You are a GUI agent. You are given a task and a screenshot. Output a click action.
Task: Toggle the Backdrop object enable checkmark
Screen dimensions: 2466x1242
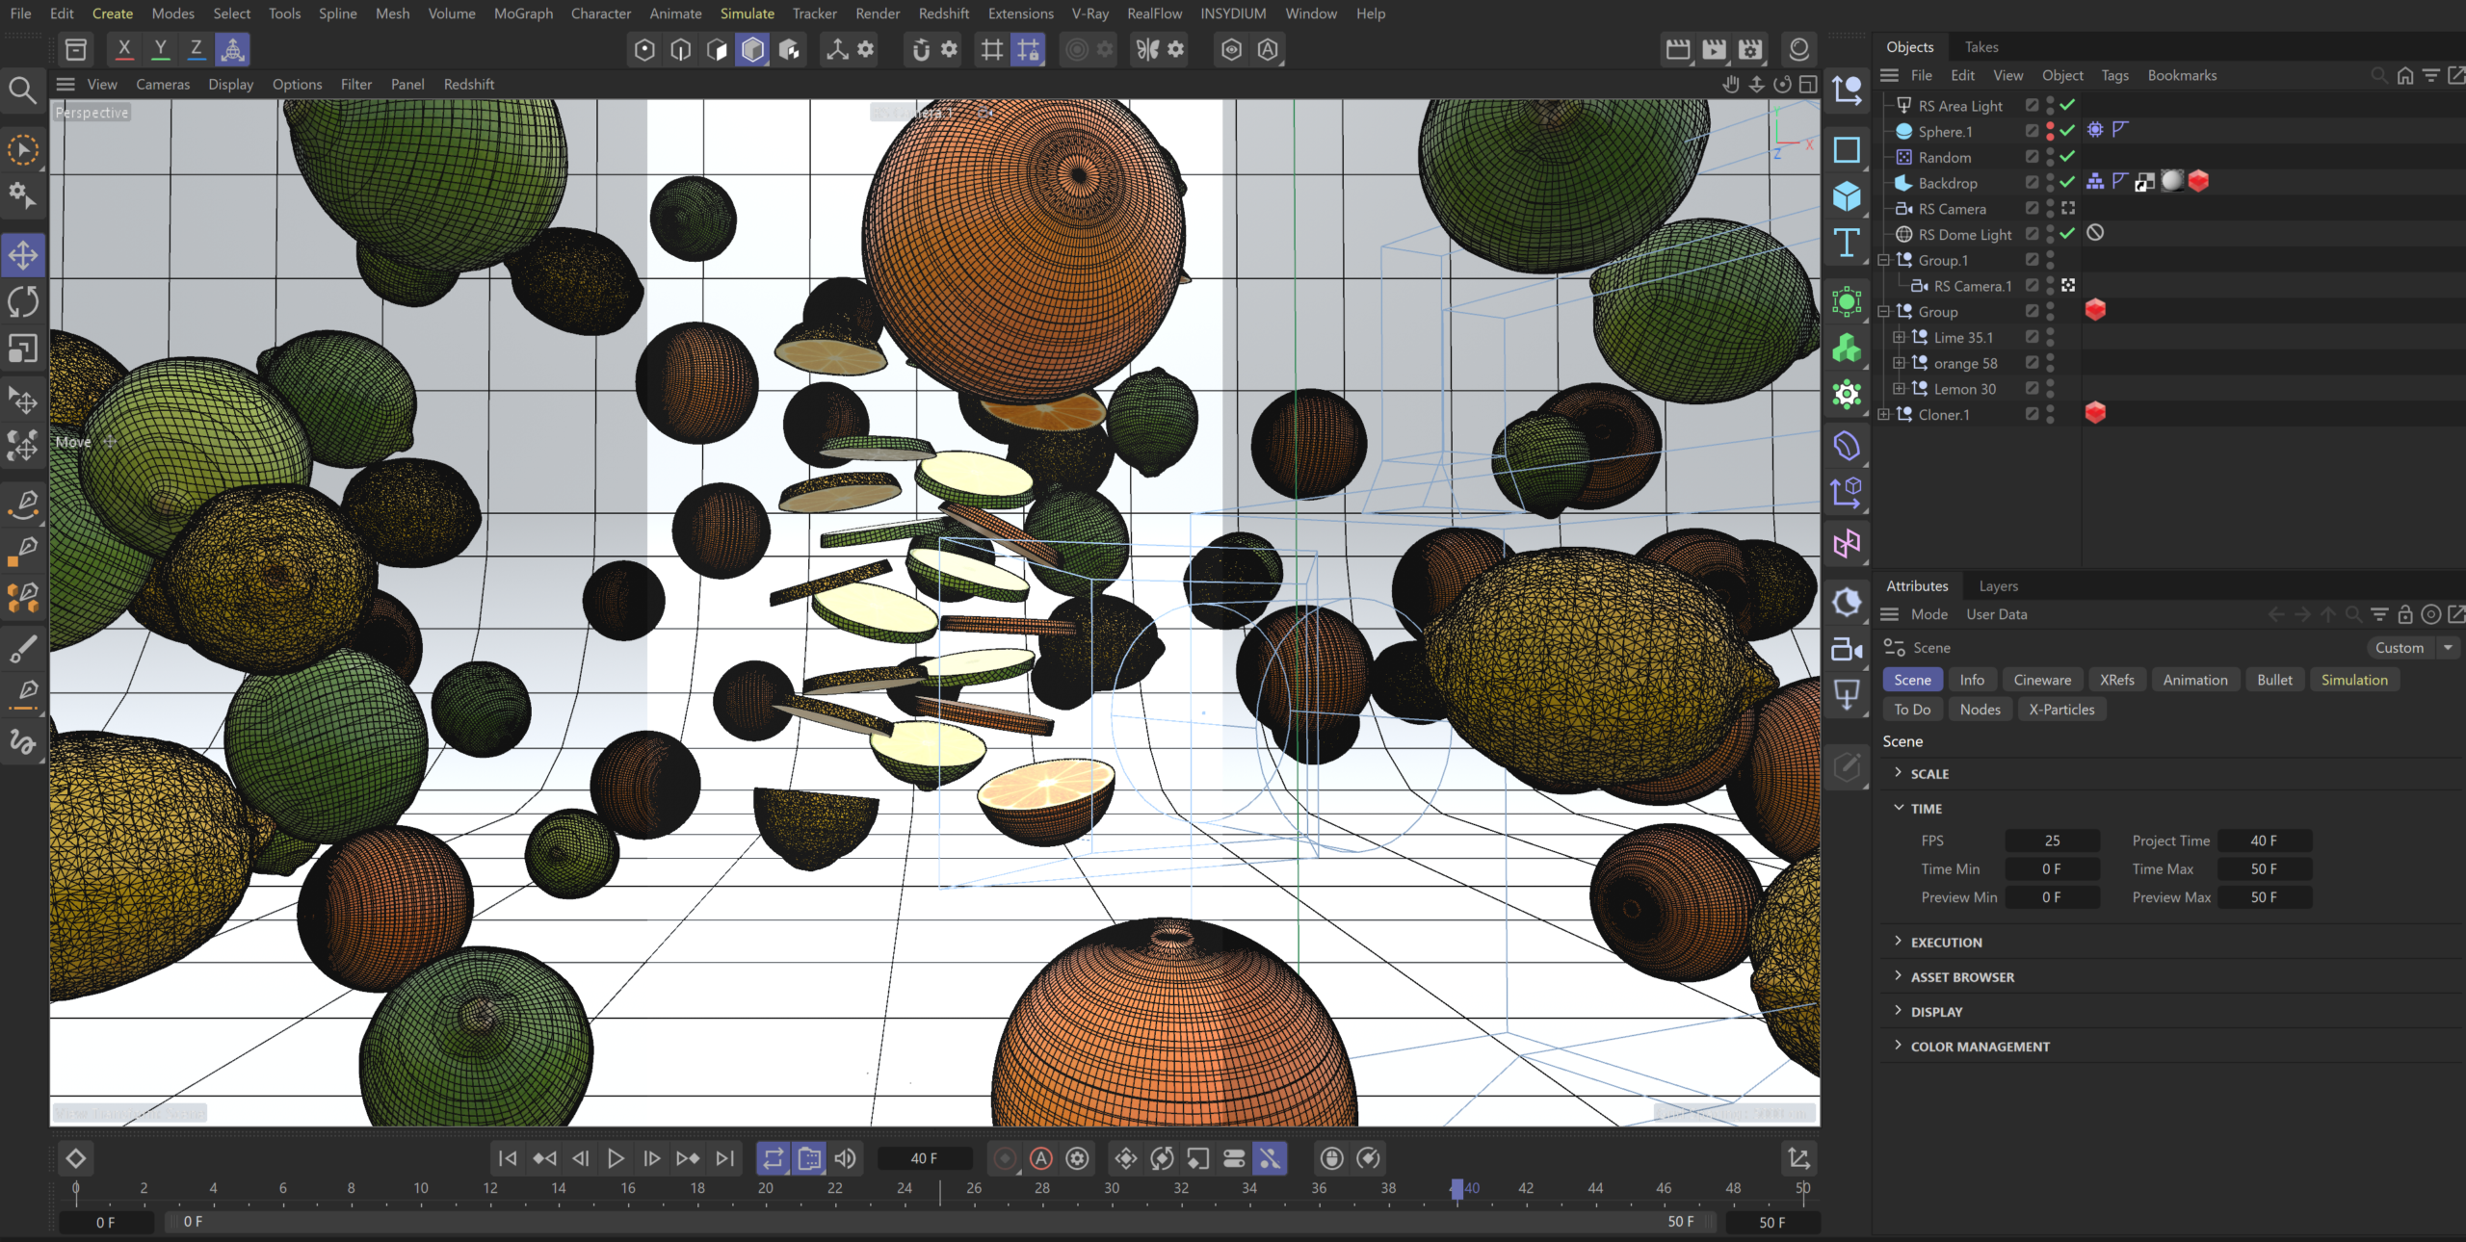pos(2067,182)
